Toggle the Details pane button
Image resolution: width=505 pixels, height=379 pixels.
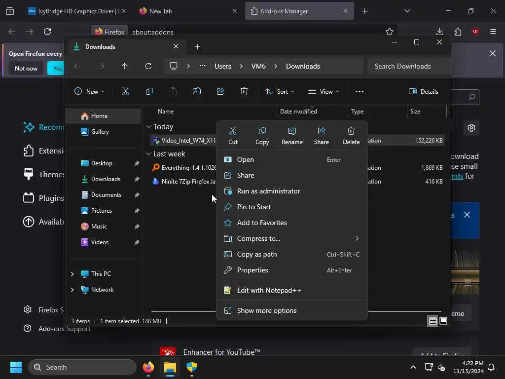423,91
